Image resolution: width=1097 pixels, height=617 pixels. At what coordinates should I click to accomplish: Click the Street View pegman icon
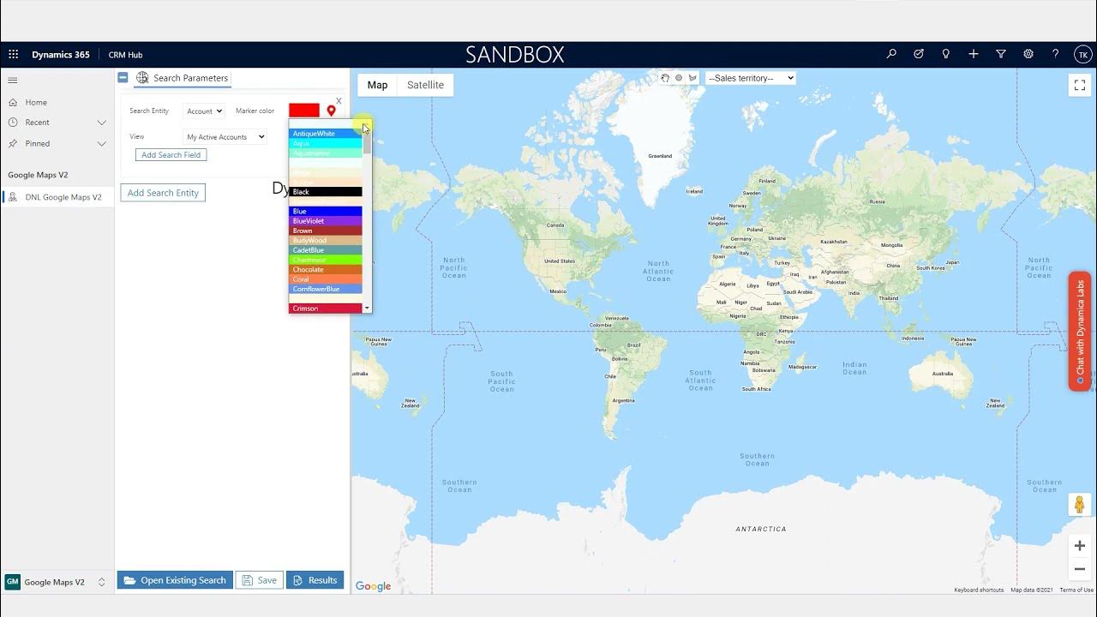[x=1079, y=505]
